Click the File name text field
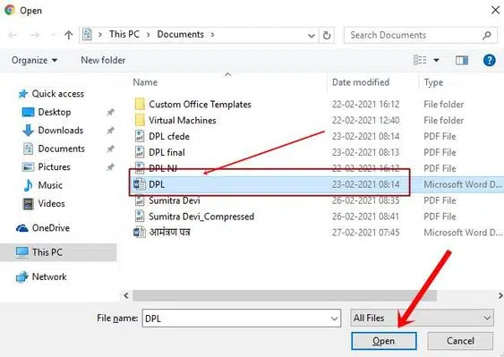The image size is (504, 357). tap(242, 319)
